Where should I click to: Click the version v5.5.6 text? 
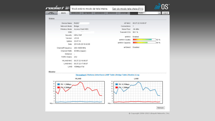[76, 38]
